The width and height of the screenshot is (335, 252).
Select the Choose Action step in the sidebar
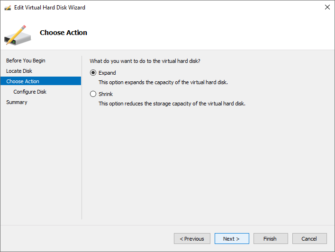point(23,81)
